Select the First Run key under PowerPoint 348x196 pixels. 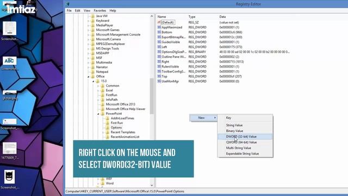point(117,123)
